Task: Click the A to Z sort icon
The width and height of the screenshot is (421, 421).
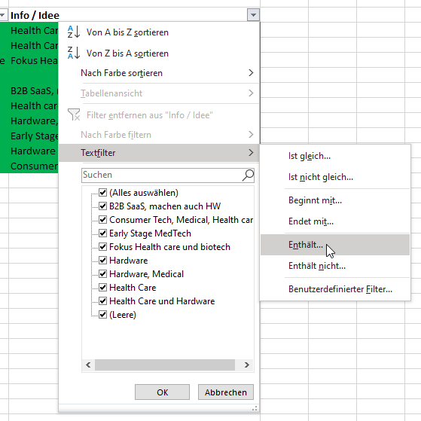Action: 74,32
